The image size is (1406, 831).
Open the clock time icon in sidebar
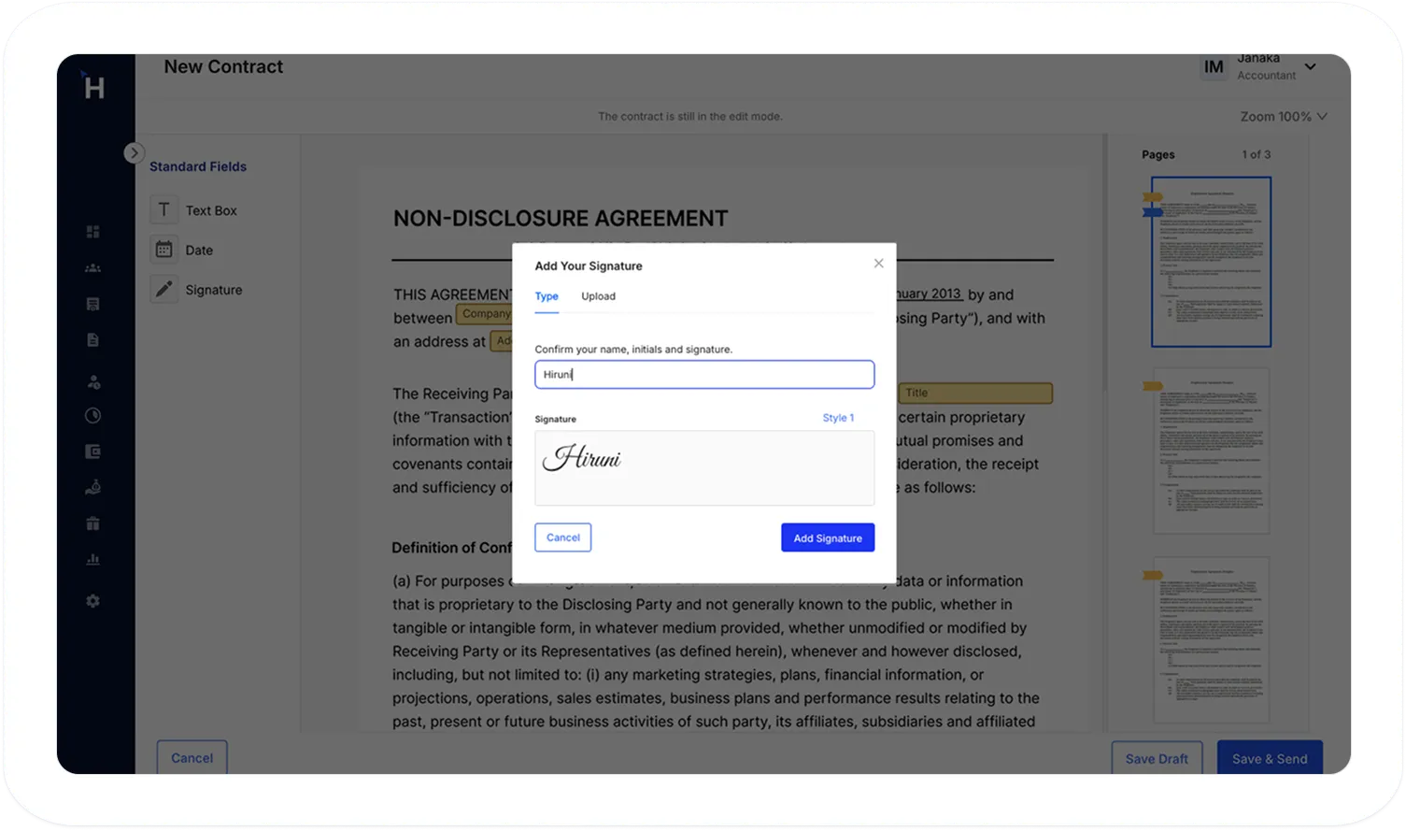click(x=92, y=415)
